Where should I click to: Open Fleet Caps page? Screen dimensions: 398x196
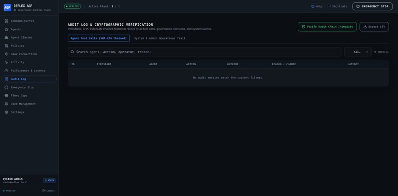tap(29, 95)
